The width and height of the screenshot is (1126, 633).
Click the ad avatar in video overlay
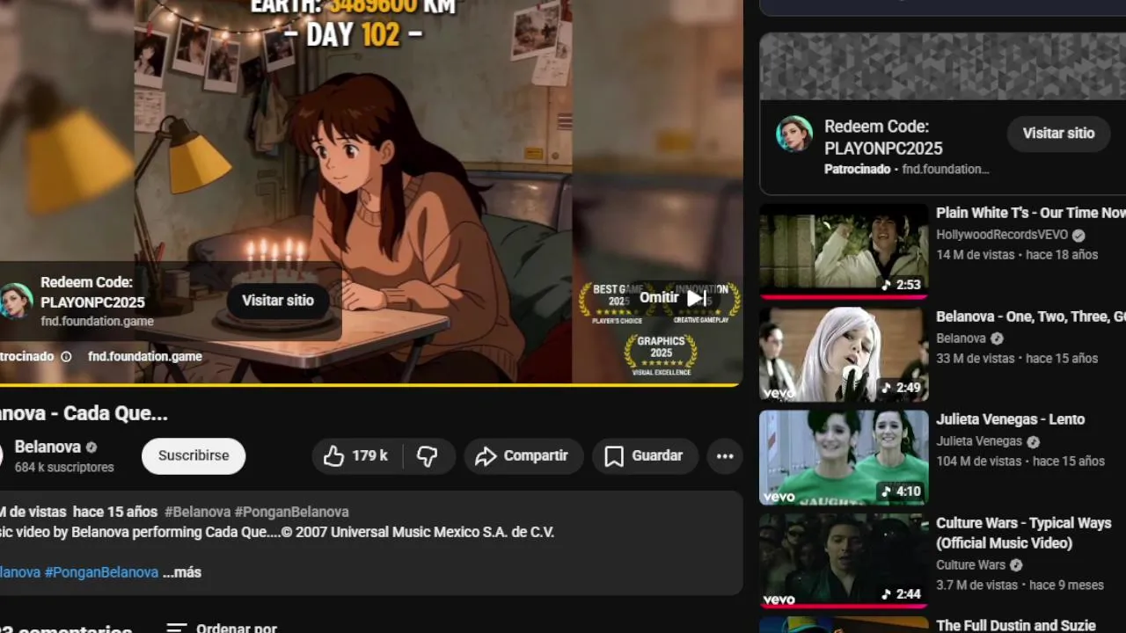(x=16, y=301)
